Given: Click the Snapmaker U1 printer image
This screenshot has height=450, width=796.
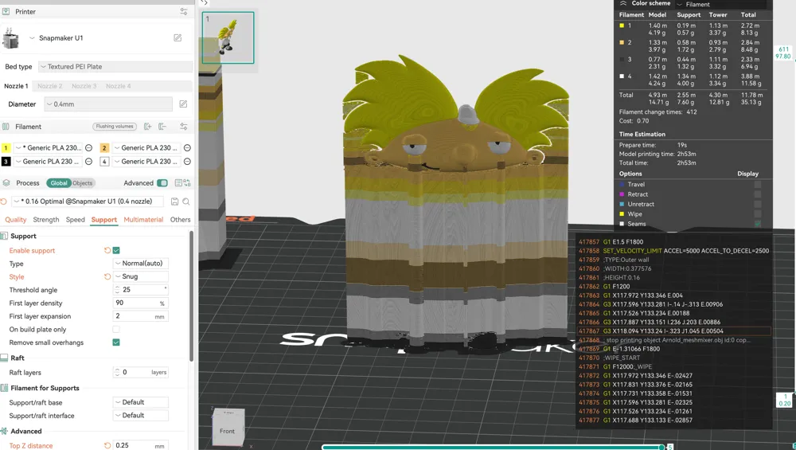Looking at the screenshot, I should tap(10, 38).
